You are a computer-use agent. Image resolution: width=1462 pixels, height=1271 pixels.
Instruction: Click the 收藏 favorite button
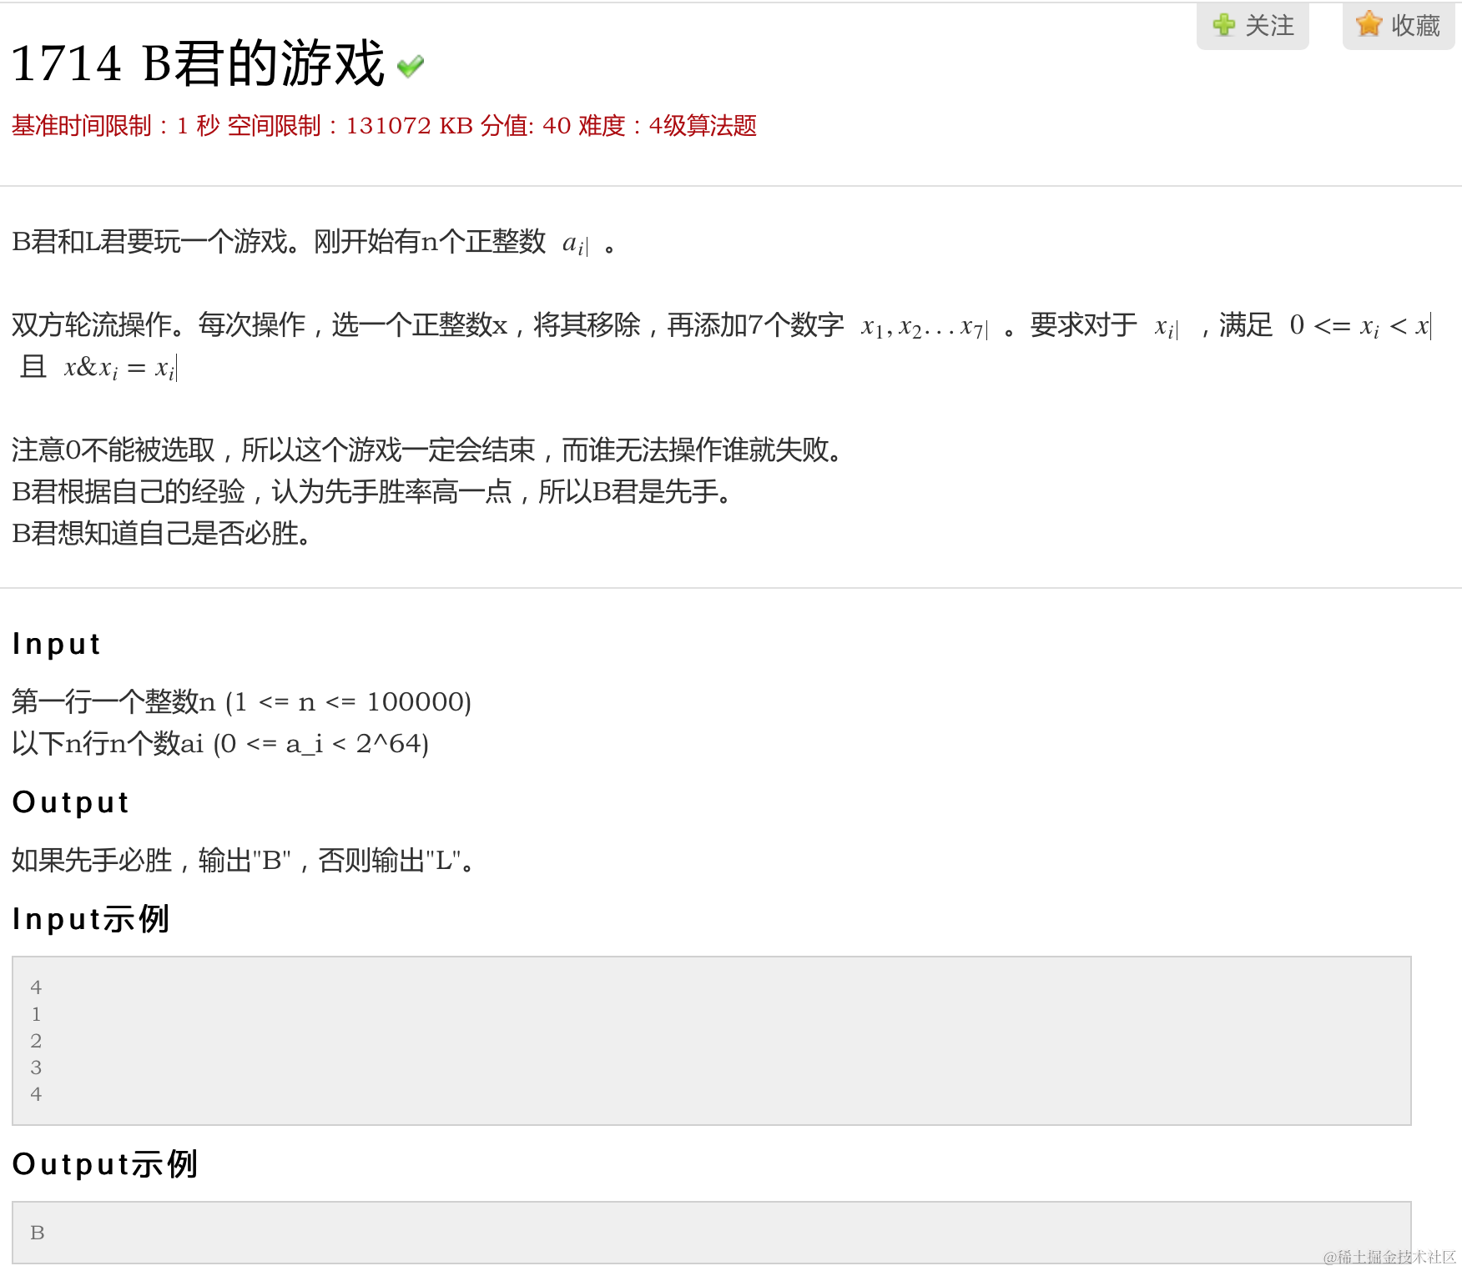tap(1399, 26)
